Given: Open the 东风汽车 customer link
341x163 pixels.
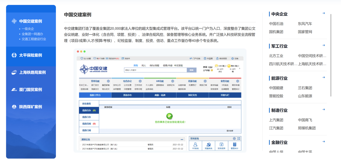Looking at the screenshot, I should click(305, 24).
